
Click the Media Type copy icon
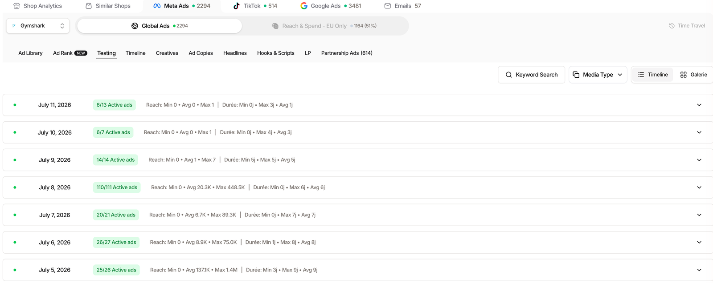click(576, 75)
